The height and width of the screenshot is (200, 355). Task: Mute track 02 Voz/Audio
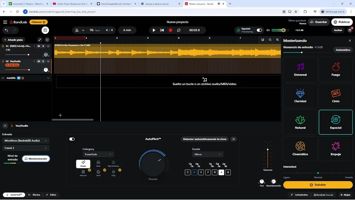39,61
